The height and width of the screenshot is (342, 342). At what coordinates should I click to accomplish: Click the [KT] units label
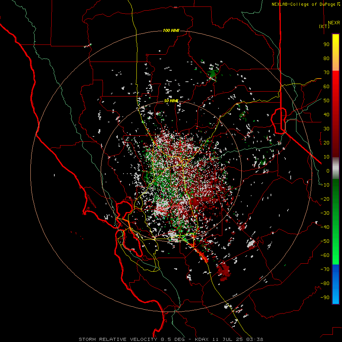[x=324, y=26]
